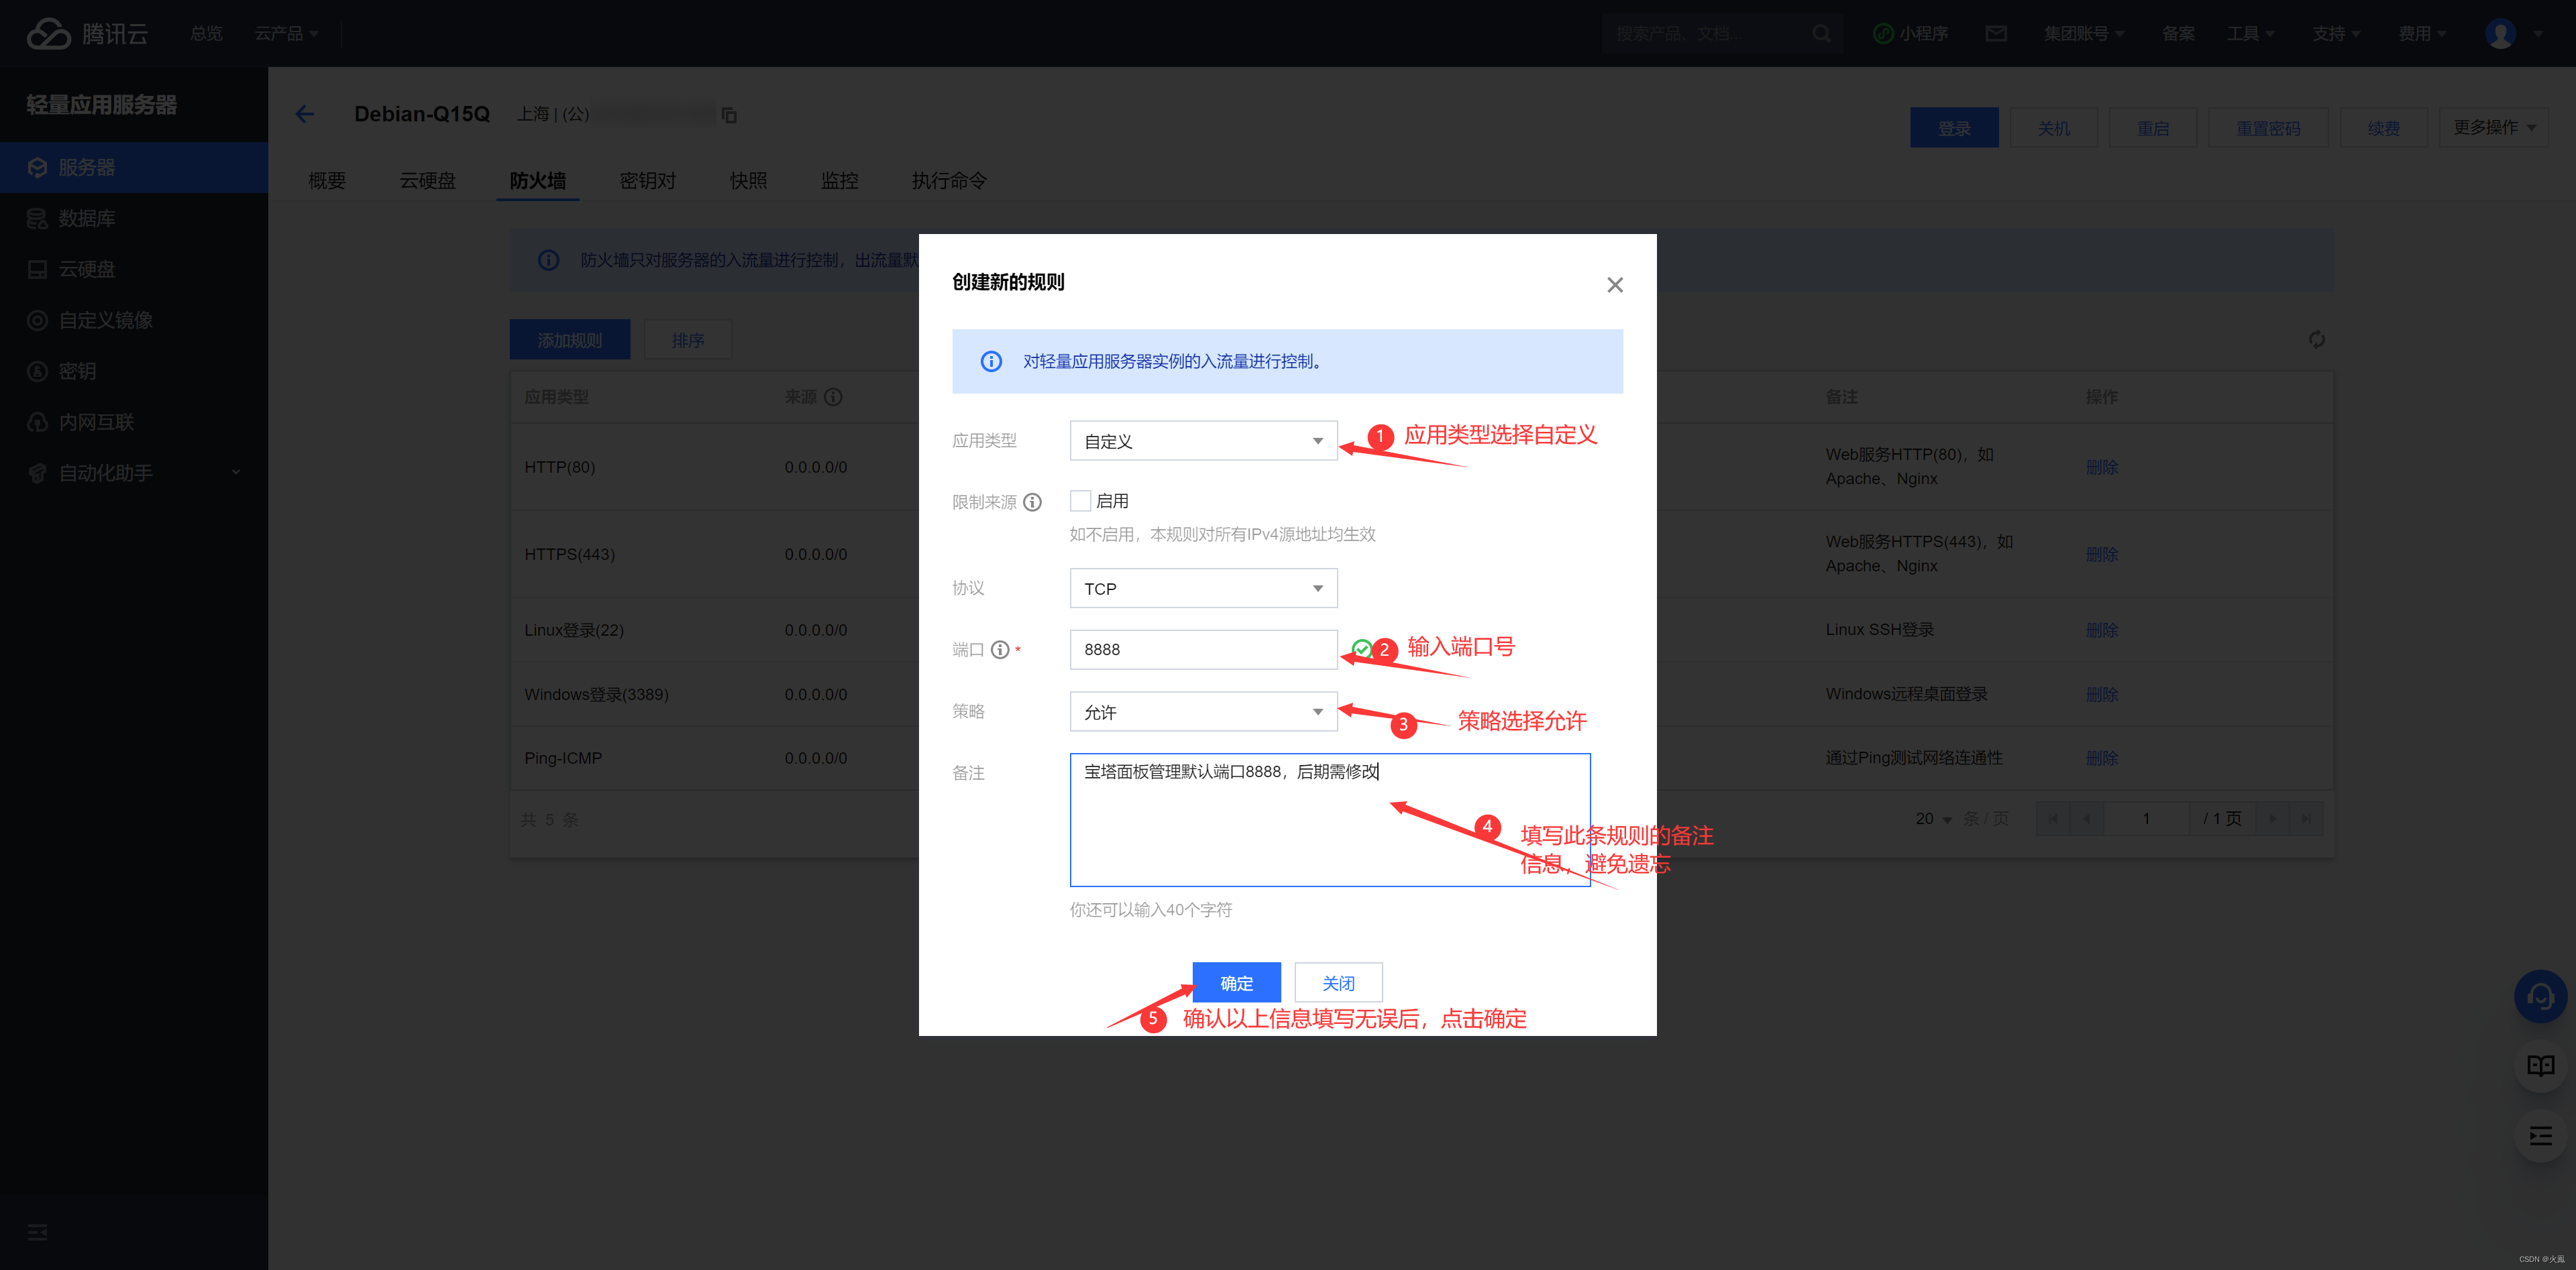The height and width of the screenshot is (1270, 2576).
Task: Click the refresh icon above rules table
Action: point(2316,340)
